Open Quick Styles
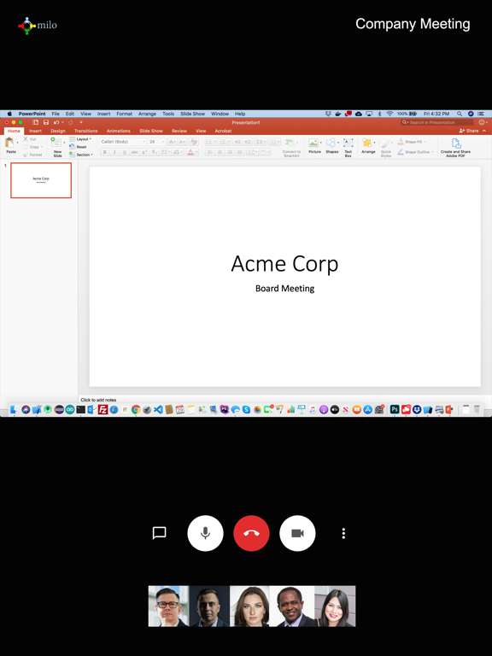 tap(386, 148)
